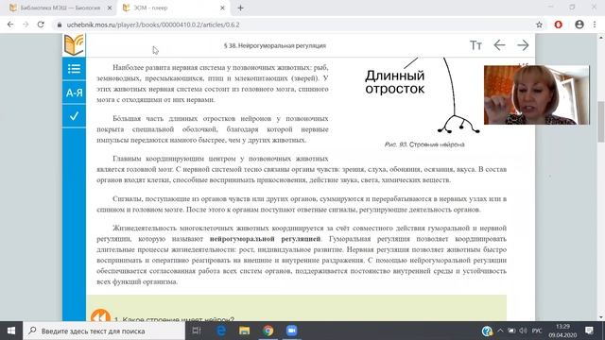Click the help question mark tray icon
The height and width of the screenshot is (340, 605).
487,331
